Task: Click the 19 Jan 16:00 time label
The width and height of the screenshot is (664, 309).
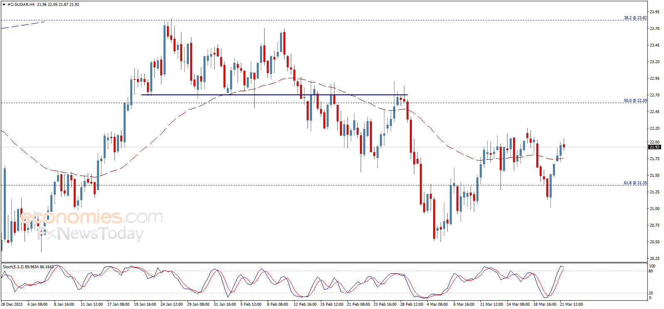Action: pos(145,304)
